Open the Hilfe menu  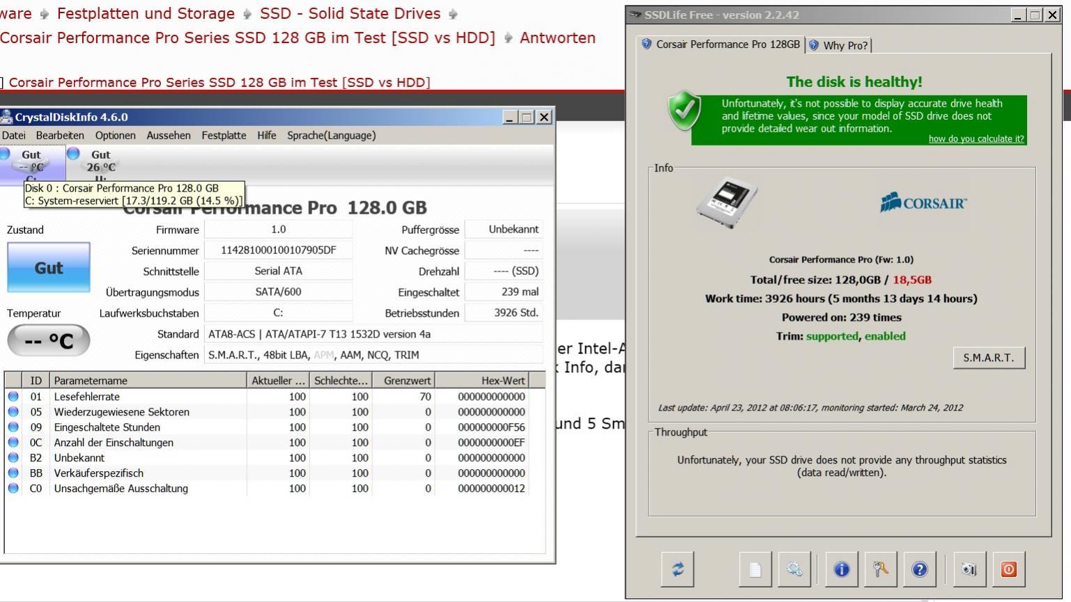pos(266,135)
